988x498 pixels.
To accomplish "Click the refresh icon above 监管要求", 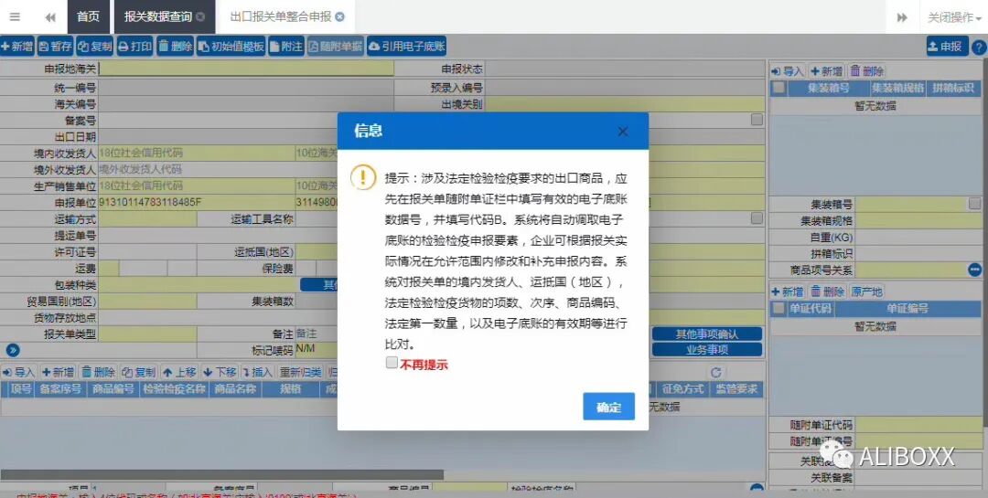I will click(715, 372).
